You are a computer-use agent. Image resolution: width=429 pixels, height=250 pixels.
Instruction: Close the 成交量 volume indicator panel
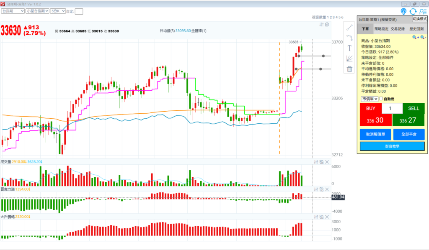327,162
